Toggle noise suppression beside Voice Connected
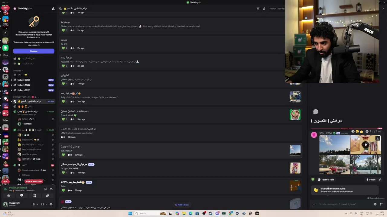This screenshot has width=387, height=217. click(x=46, y=189)
